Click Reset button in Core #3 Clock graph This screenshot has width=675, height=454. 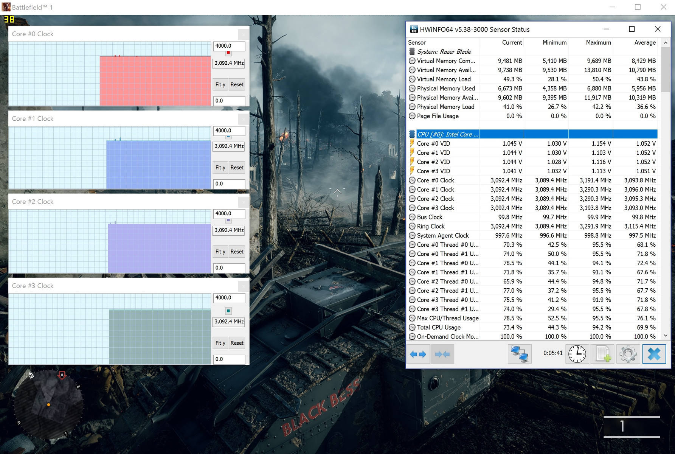tap(237, 343)
